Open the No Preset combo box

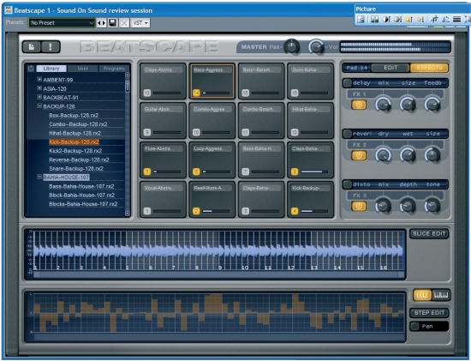(62, 23)
